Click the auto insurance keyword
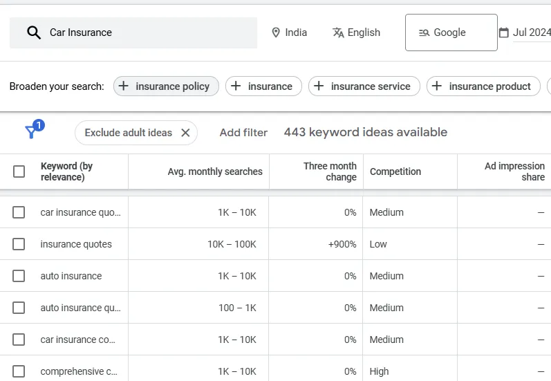 click(x=71, y=276)
